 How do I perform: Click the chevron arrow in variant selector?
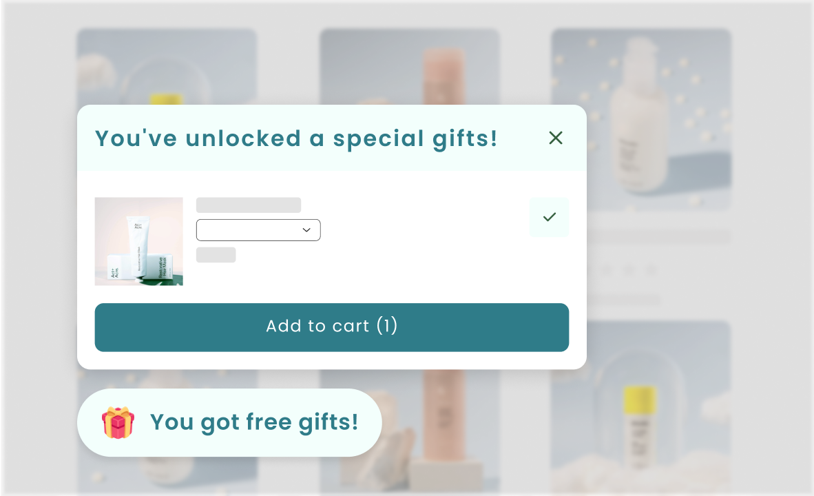click(x=306, y=230)
